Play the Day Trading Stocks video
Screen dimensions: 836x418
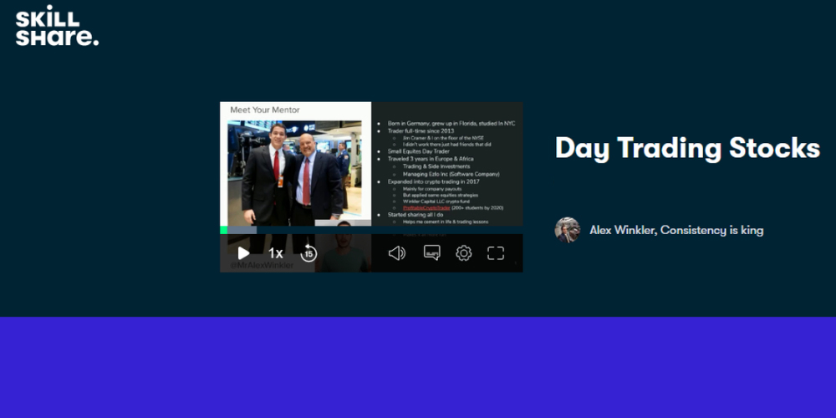coord(243,253)
